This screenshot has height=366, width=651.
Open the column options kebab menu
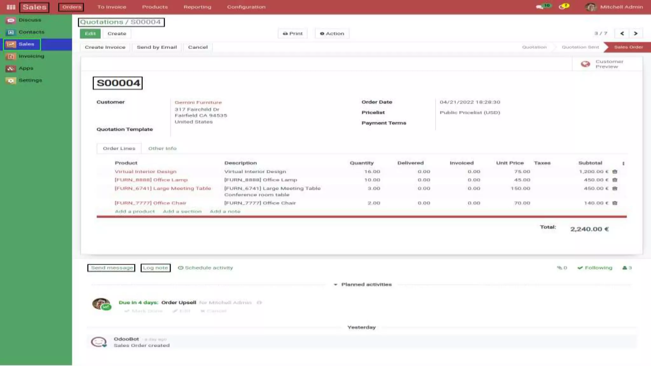[623, 163]
